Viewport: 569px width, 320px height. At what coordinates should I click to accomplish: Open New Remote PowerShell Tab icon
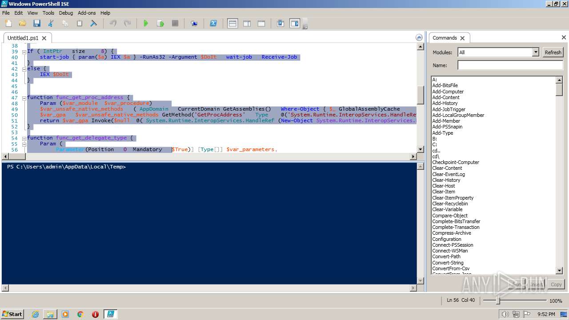coord(194,23)
